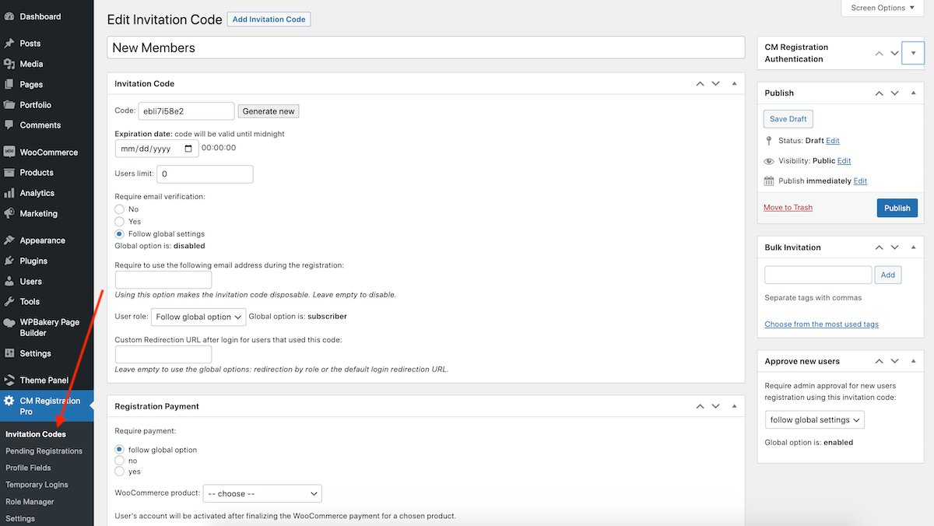Select Yes for email verification
The width and height of the screenshot is (934, 526).
point(120,222)
